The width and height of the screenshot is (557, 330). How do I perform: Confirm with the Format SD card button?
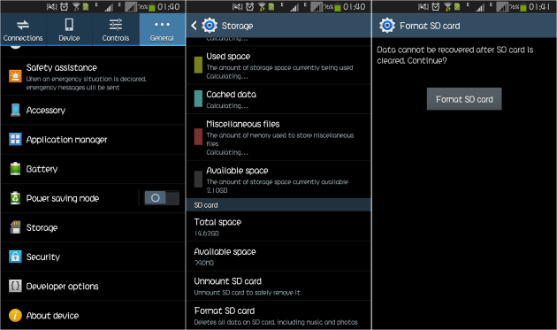click(464, 99)
